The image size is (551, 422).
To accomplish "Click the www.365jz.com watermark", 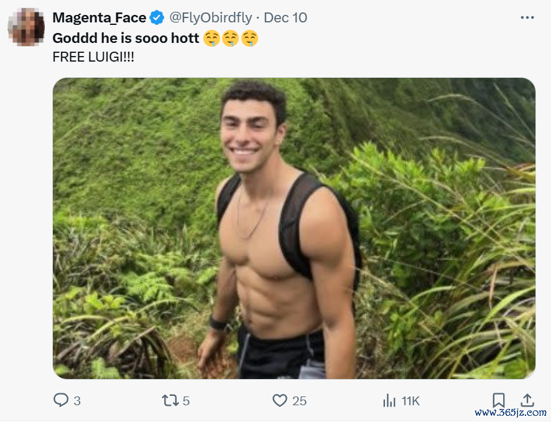I will tap(510, 412).
